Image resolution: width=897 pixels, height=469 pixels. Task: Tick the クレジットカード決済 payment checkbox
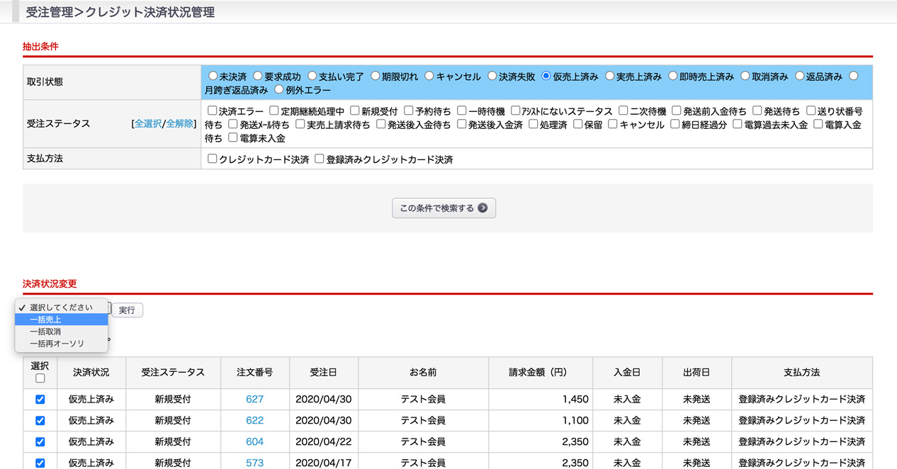click(x=212, y=159)
